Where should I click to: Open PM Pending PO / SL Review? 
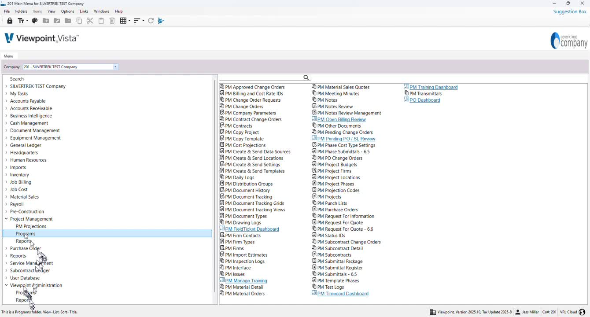pyautogui.click(x=346, y=139)
